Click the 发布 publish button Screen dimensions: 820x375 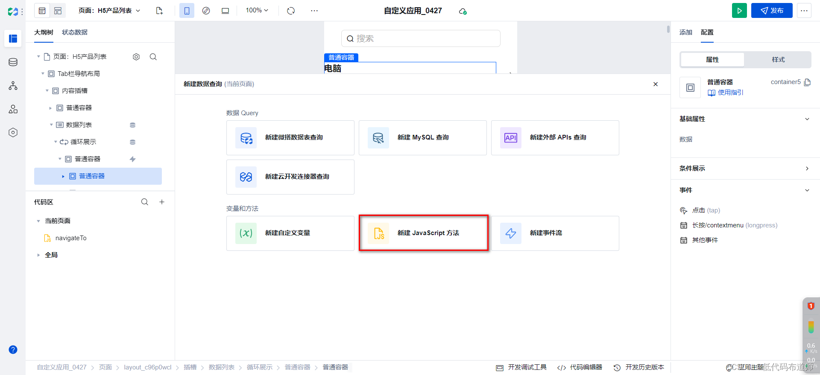[772, 11]
